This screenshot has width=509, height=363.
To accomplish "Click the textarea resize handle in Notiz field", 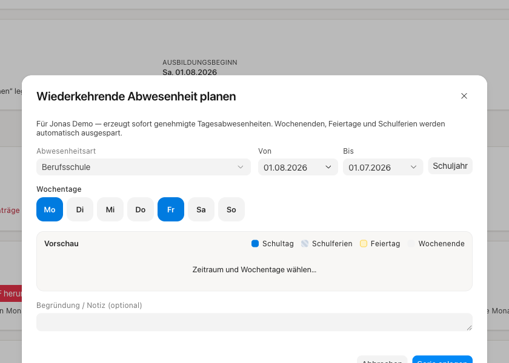I will 470,328.
